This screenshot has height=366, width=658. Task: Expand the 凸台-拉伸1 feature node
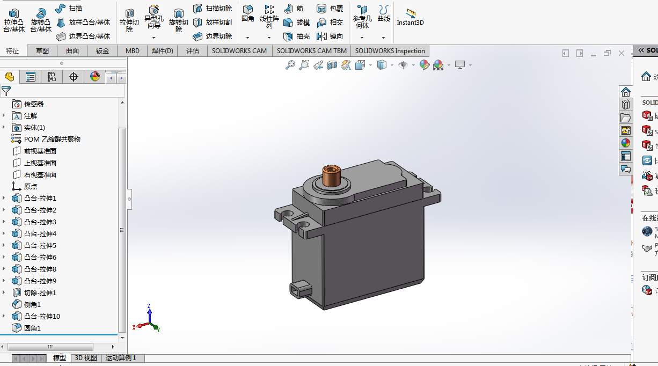point(4,198)
